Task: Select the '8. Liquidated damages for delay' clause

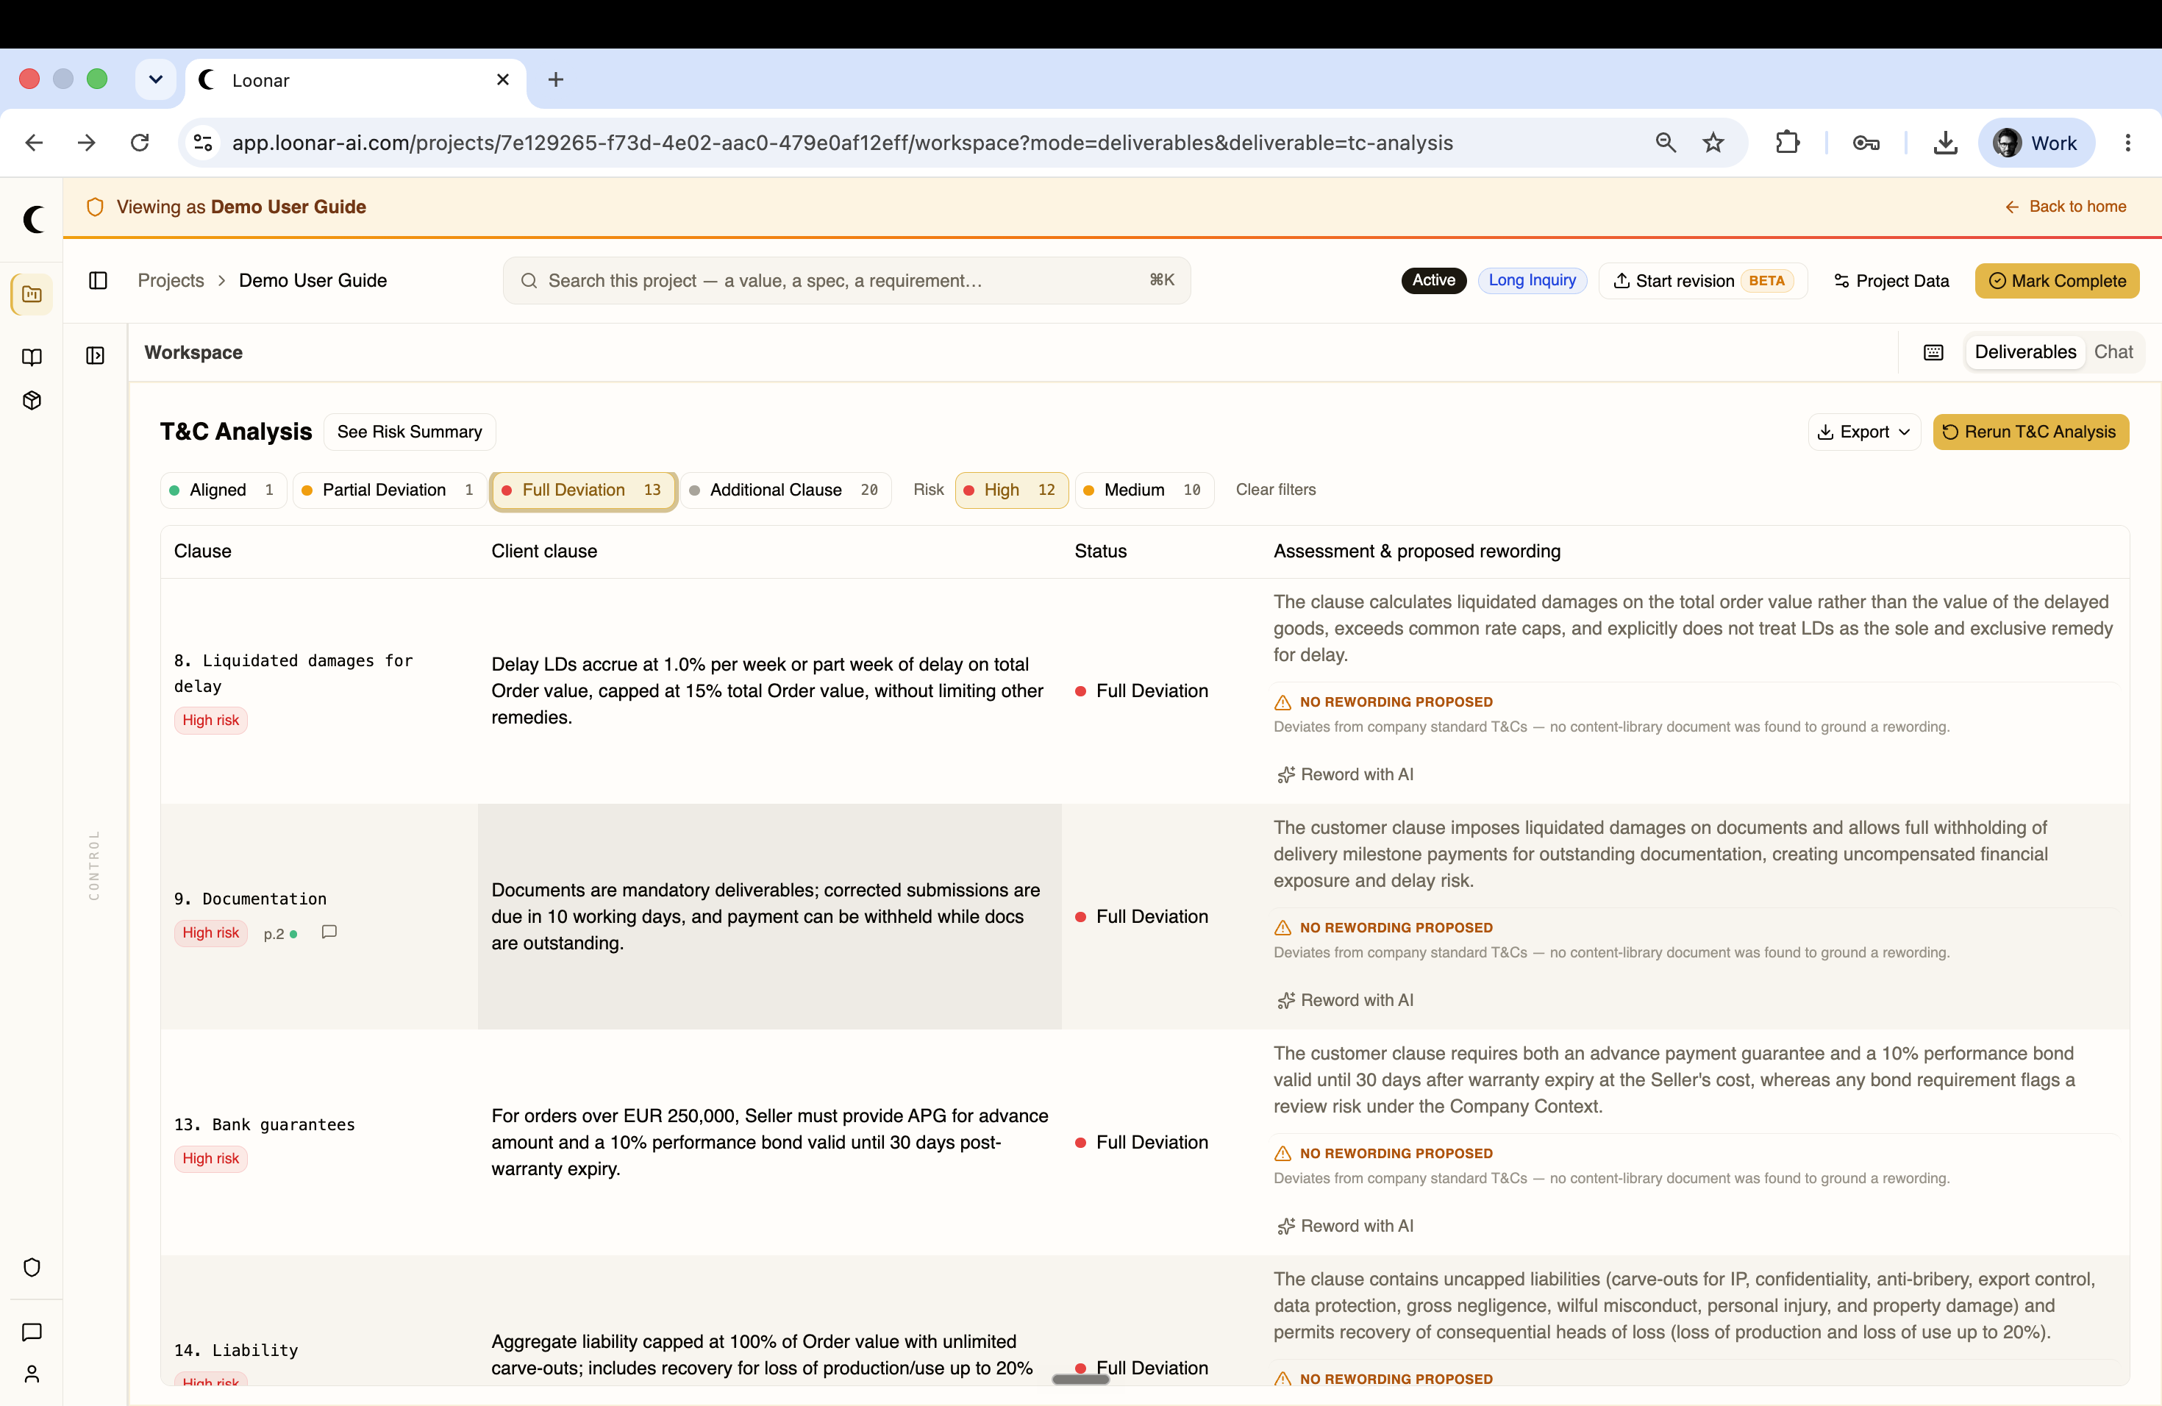Action: pyautogui.click(x=293, y=673)
